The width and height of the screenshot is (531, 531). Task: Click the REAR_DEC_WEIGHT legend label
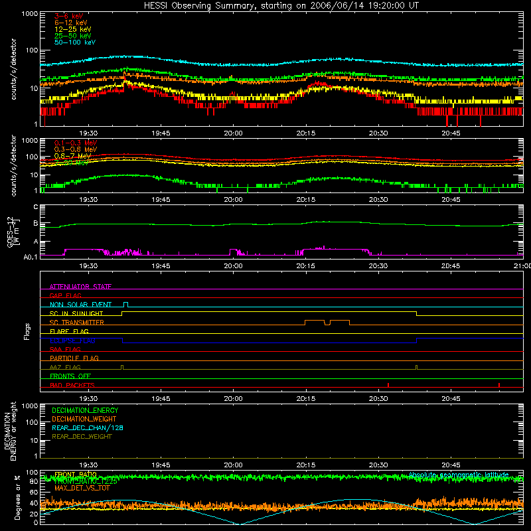click(82, 437)
